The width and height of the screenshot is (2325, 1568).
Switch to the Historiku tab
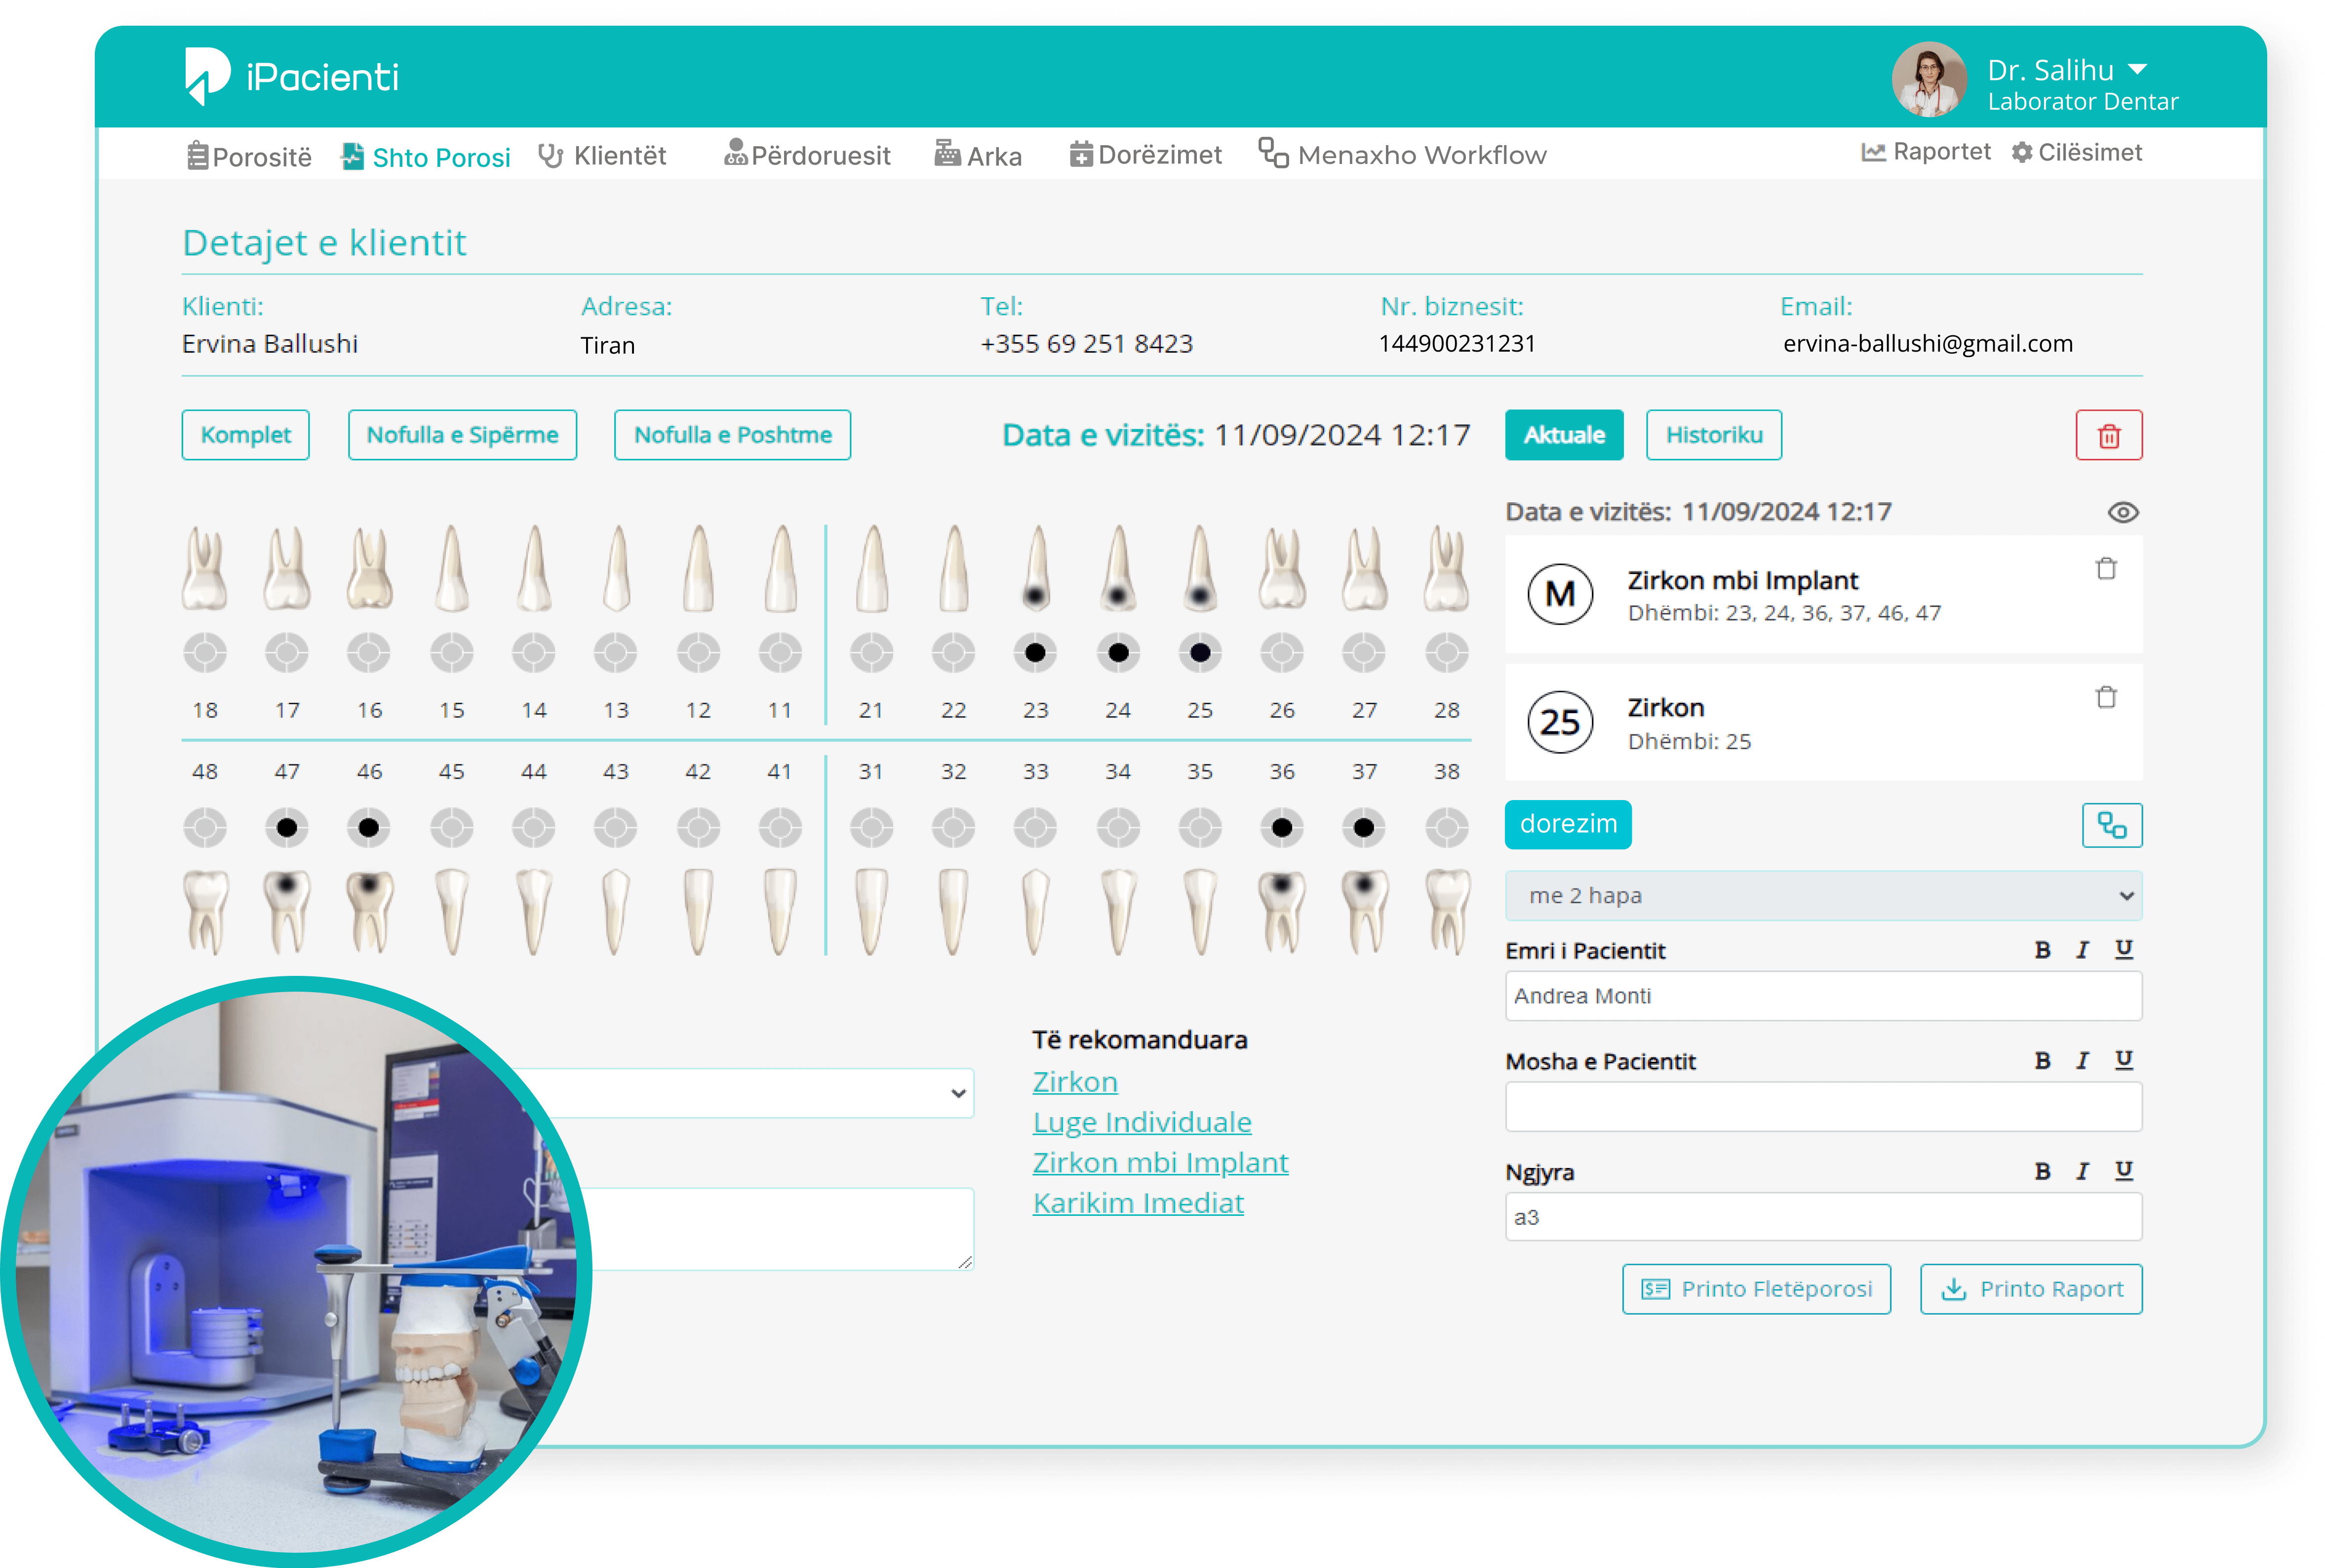click(x=1713, y=435)
